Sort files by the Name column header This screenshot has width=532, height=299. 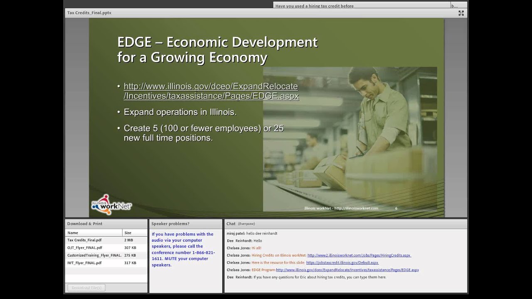pyautogui.click(x=94, y=233)
